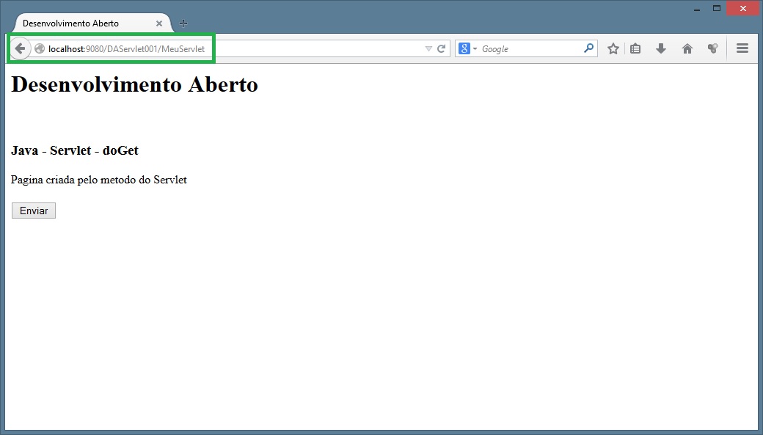Expand the URL history dropdown arrow
Image resolution: width=763 pixels, height=435 pixels.
pyautogui.click(x=428, y=49)
